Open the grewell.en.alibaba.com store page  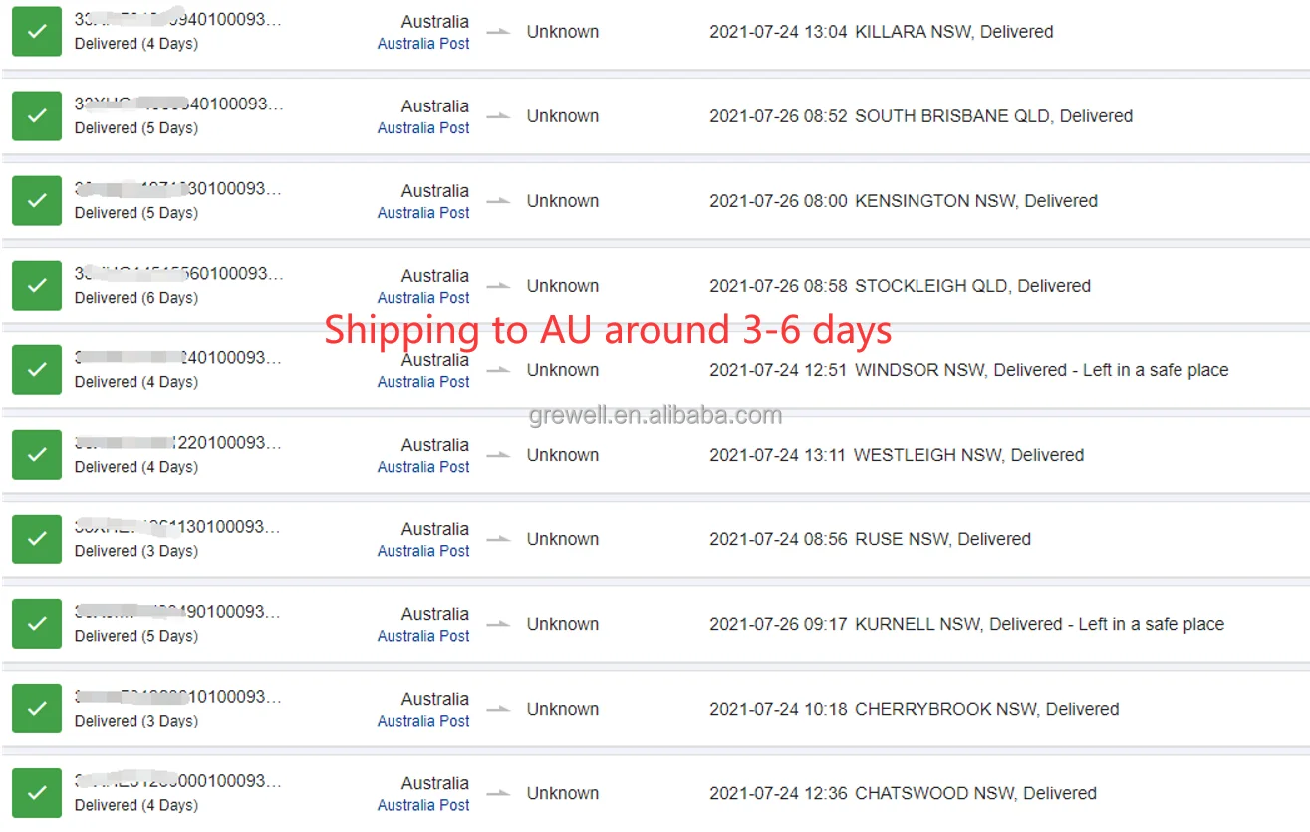pos(655,415)
